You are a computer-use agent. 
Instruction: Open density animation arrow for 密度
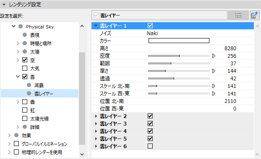(214, 56)
